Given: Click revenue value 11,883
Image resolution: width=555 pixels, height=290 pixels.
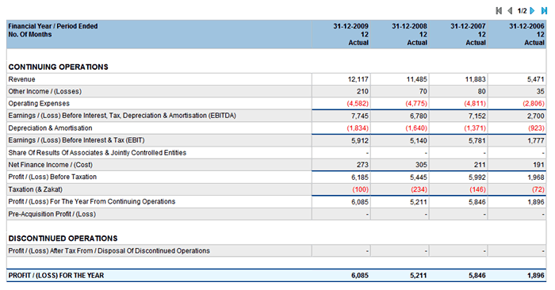Looking at the screenshot, I should tap(476, 79).
